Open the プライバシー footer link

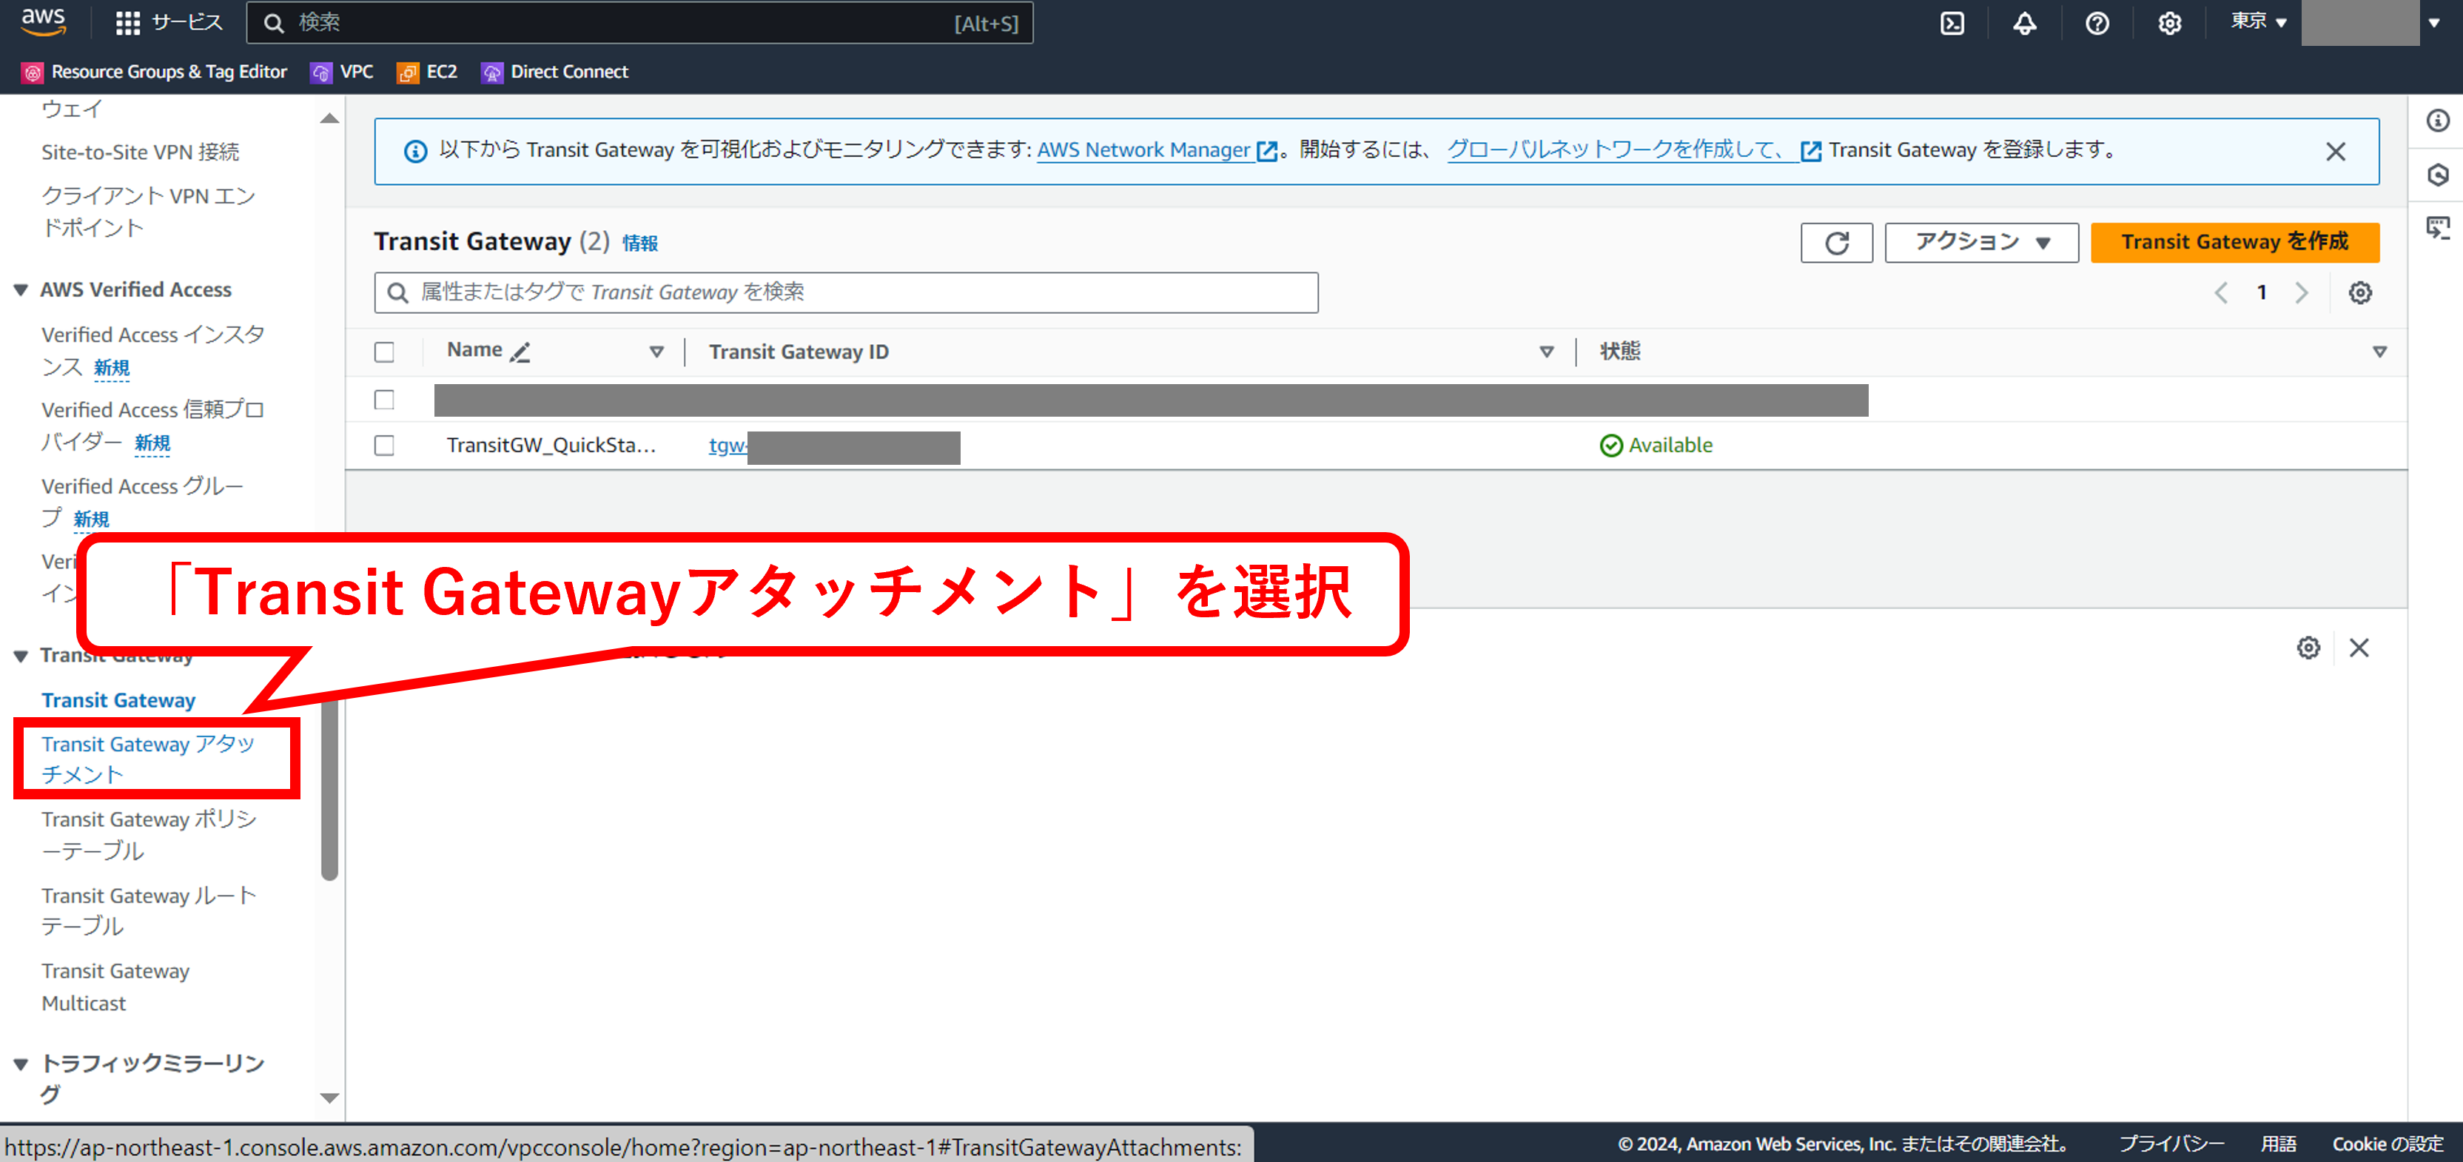coord(2171,1143)
